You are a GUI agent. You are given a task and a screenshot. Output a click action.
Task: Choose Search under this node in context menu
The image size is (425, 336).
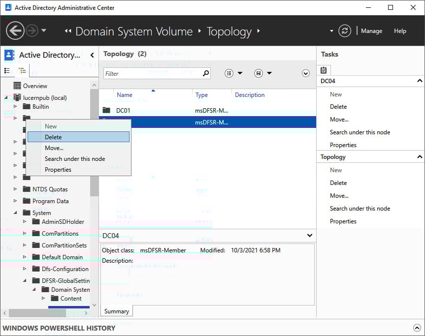(x=79, y=159)
